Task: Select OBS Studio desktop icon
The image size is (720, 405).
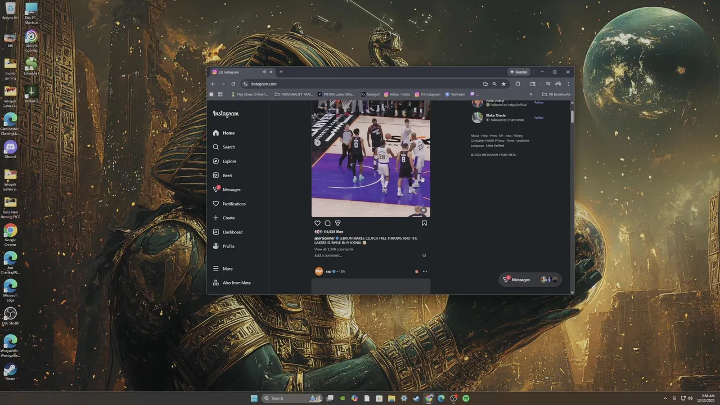Action: pos(10,316)
